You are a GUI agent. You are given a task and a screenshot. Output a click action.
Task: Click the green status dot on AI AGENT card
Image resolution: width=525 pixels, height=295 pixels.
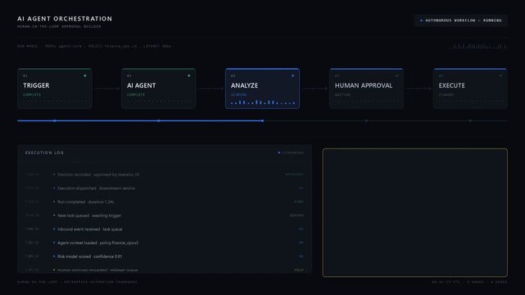[x=189, y=75]
